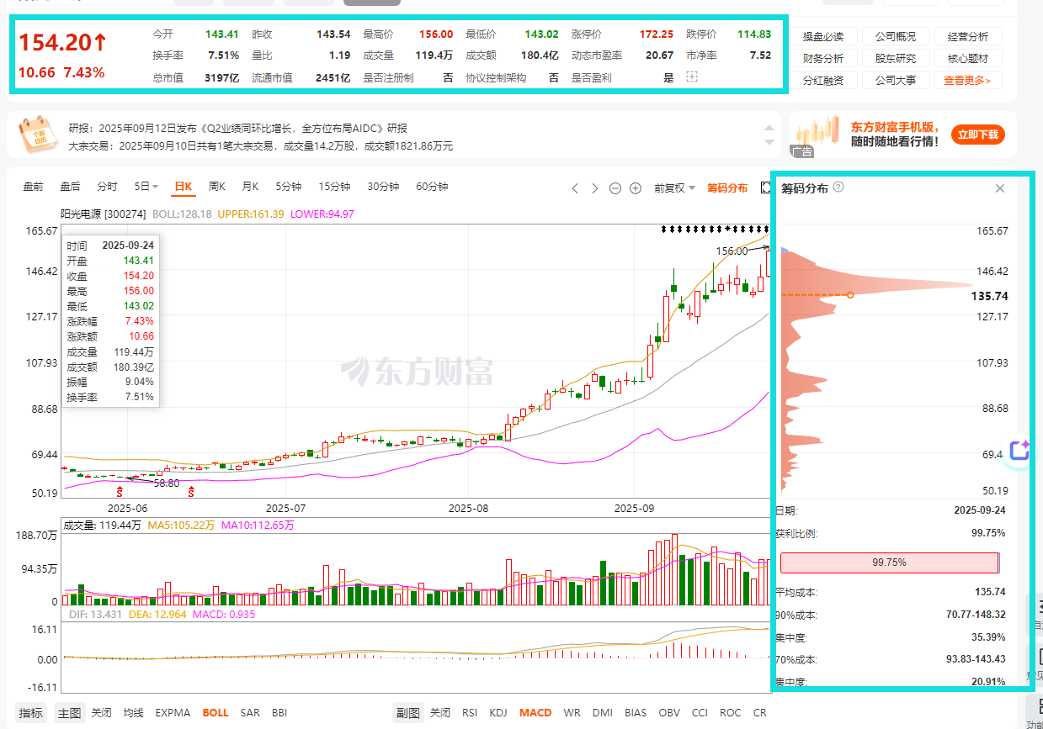Select 5分钟 chart tab
The width and height of the screenshot is (1043, 729).
289,187
